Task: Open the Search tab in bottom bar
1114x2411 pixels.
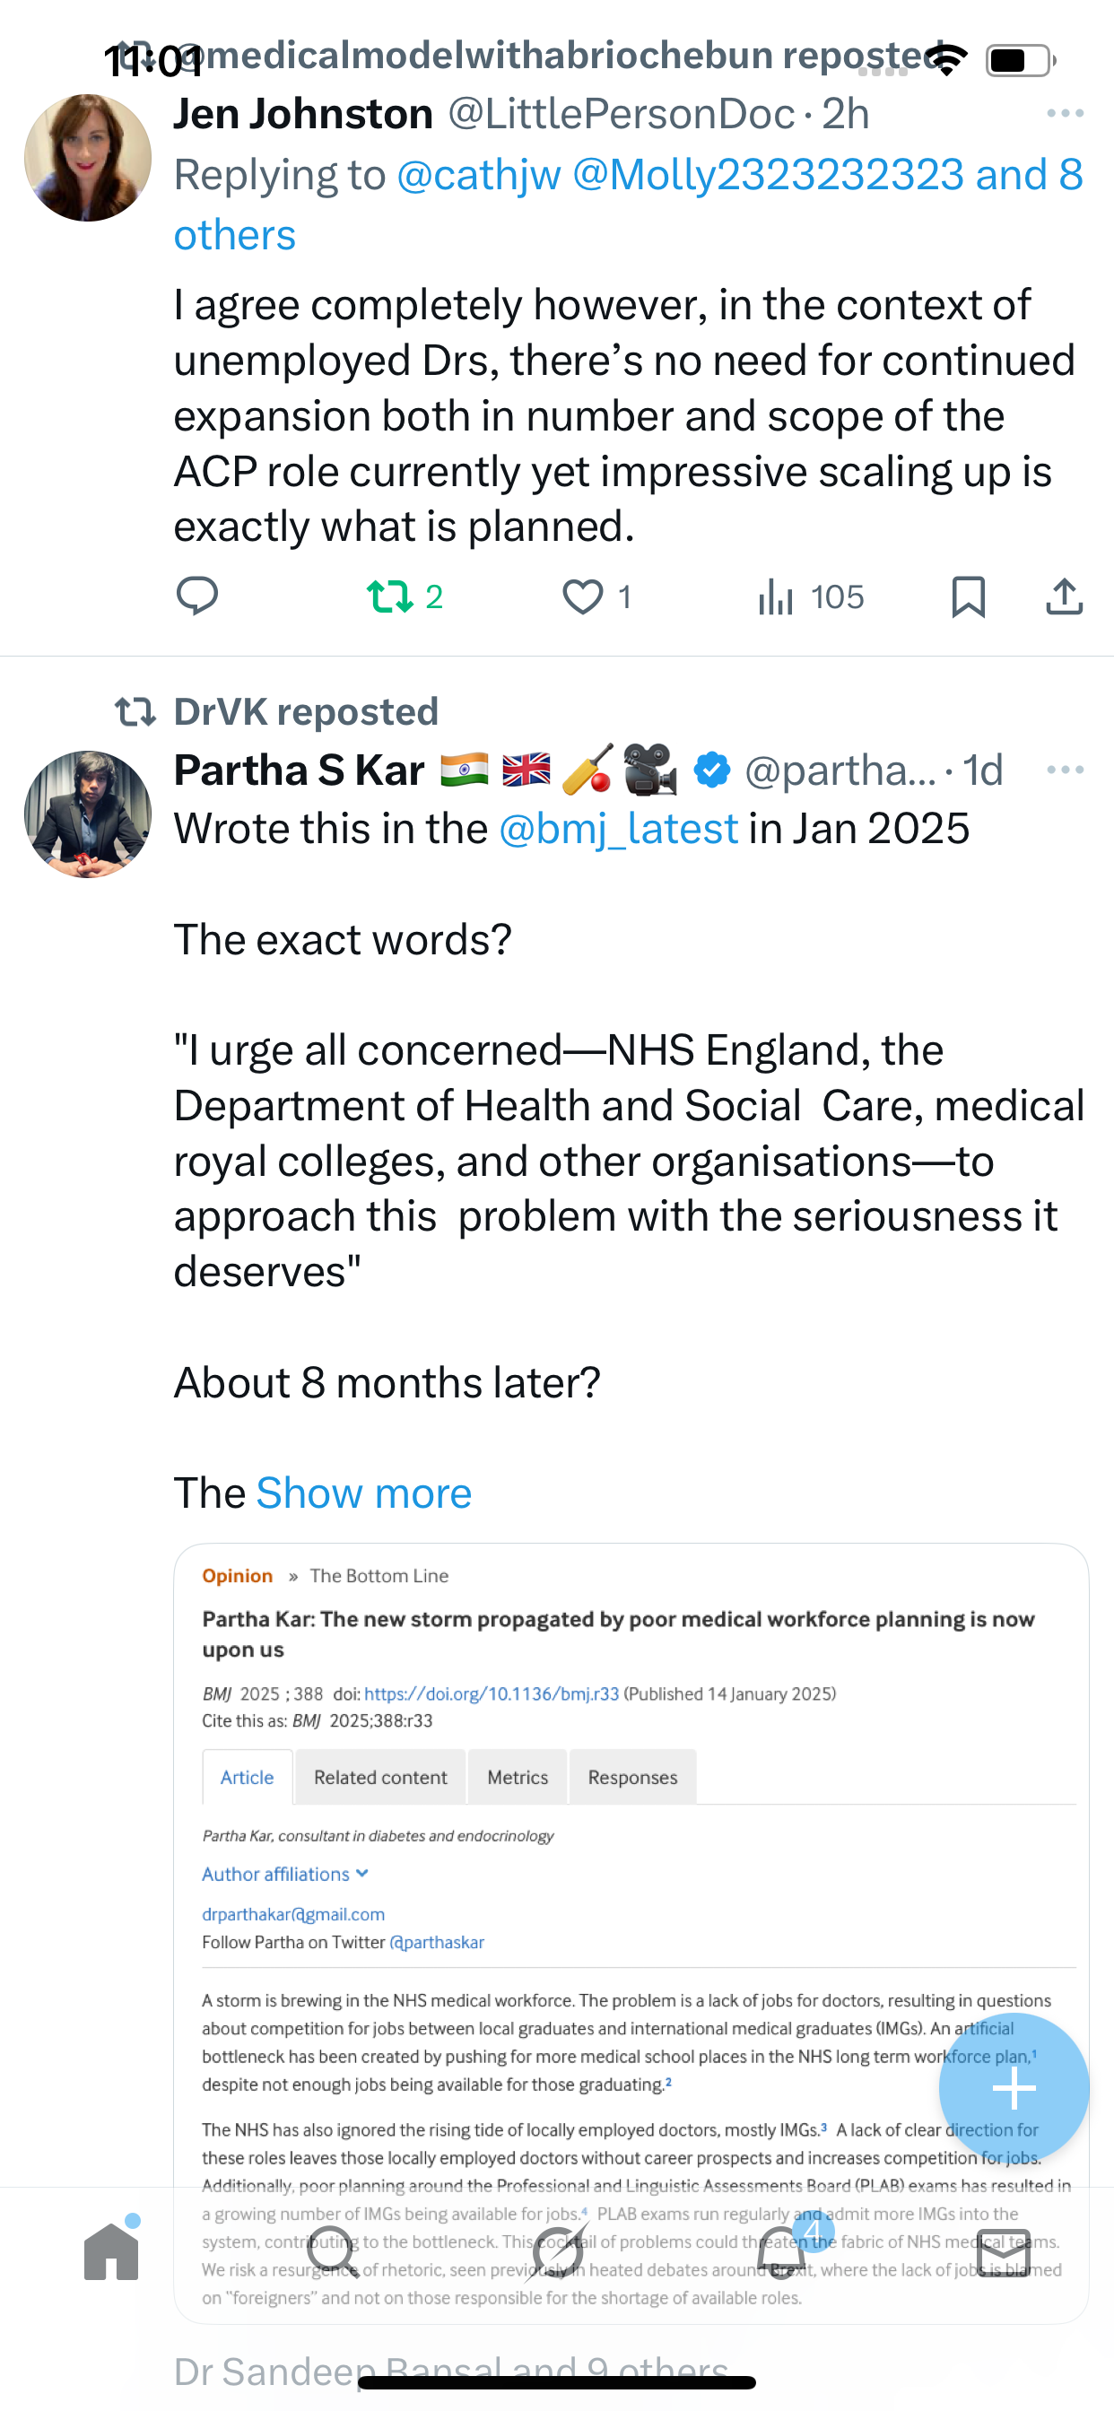Action: tap(335, 2252)
